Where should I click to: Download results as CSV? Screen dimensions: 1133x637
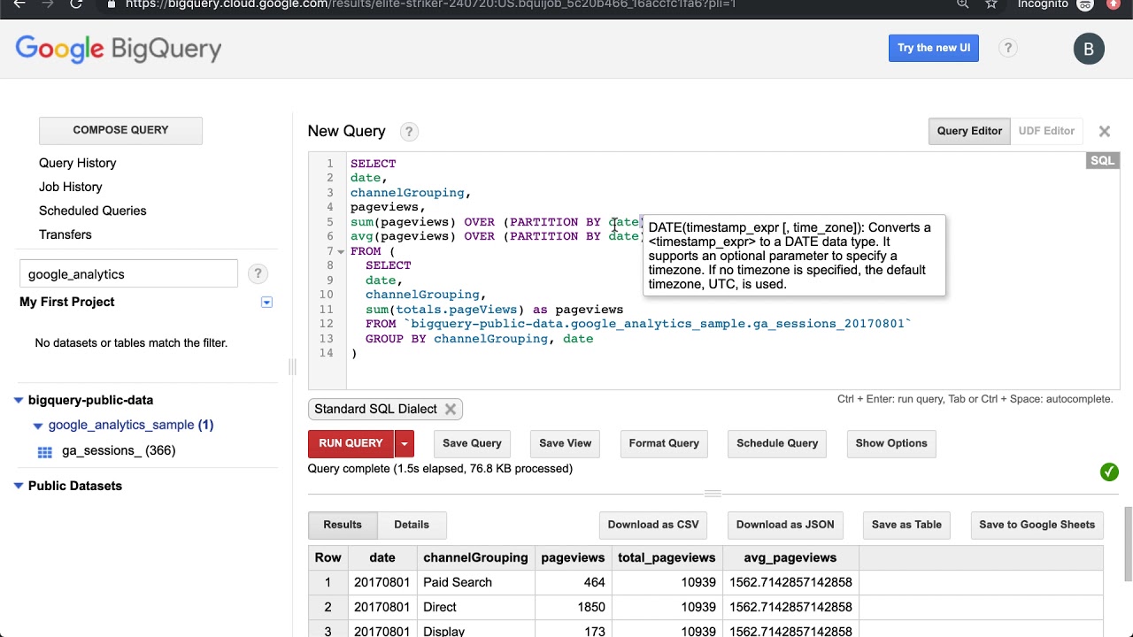653,525
